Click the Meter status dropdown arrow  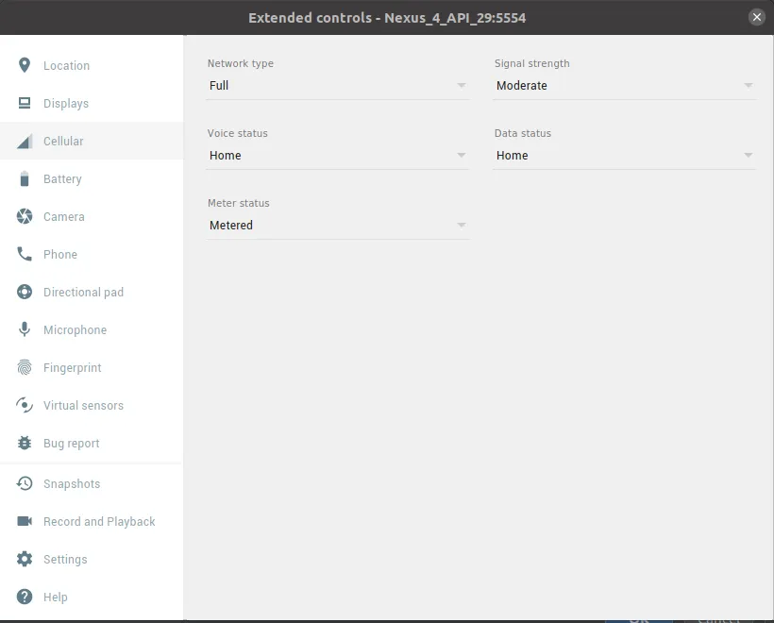pyautogui.click(x=461, y=225)
